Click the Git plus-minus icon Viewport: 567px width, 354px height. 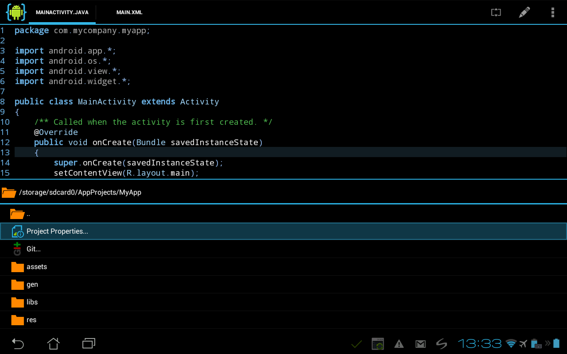click(17, 249)
